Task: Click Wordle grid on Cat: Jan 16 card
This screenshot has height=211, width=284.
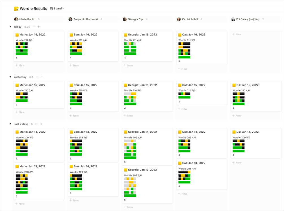Action: pyautogui.click(x=184, y=50)
